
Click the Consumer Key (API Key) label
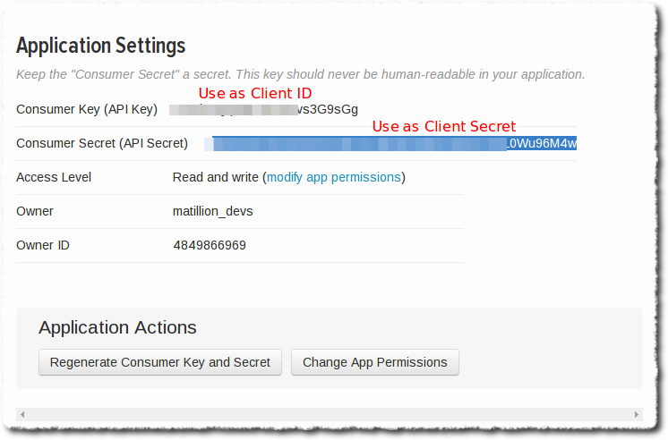(x=87, y=109)
